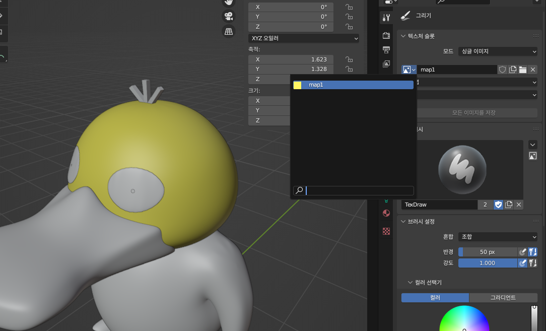Click the brightness value bar beside color wheel

pos(534,318)
